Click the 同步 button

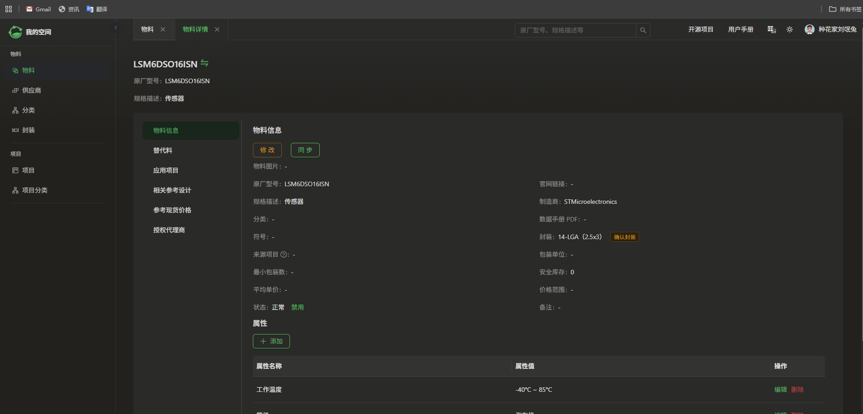pyautogui.click(x=305, y=150)
